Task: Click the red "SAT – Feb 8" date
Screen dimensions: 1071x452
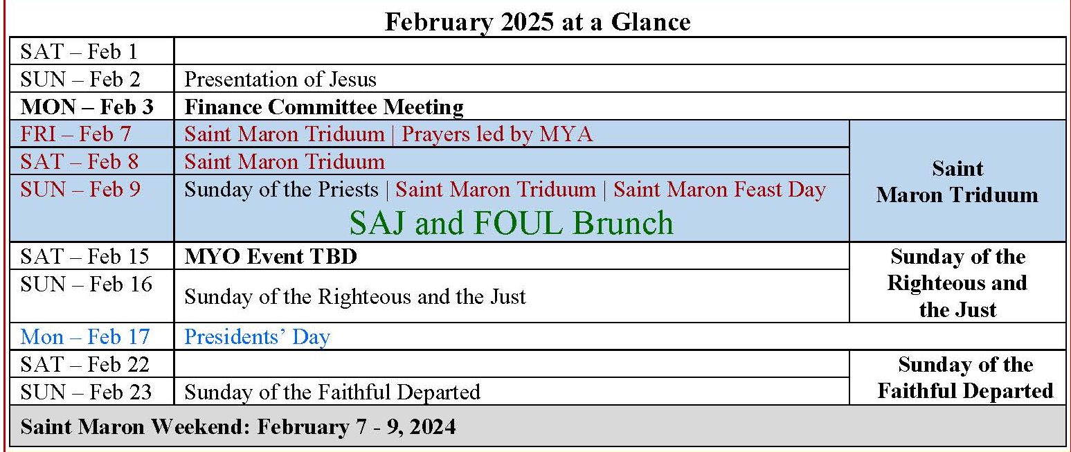Action: pyautogui.click(x=79, y=161)
